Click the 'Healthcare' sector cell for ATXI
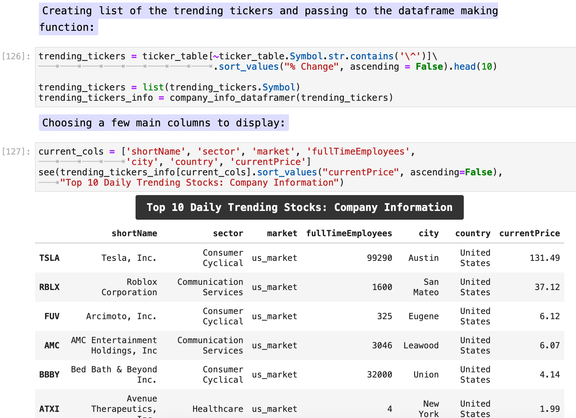 tap(218, 409)
